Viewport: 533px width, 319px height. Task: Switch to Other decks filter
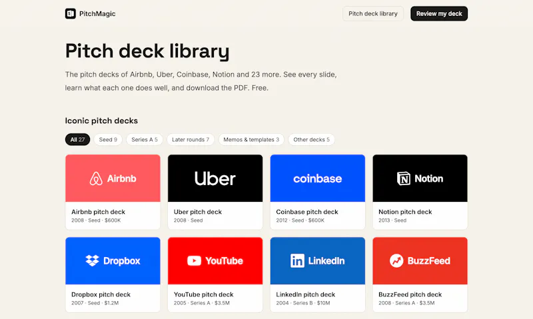click(x=311, y=140)
